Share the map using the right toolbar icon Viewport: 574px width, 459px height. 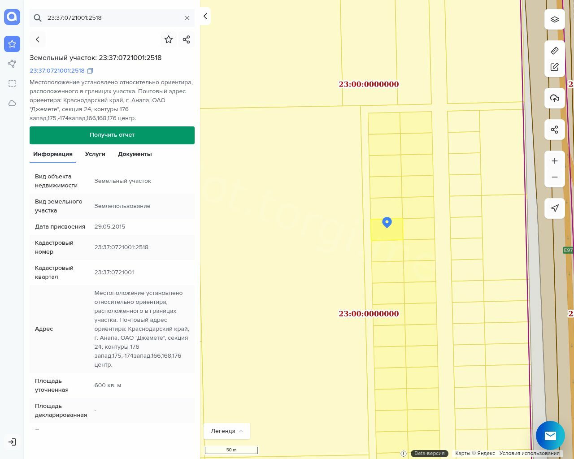pos(554,130)
